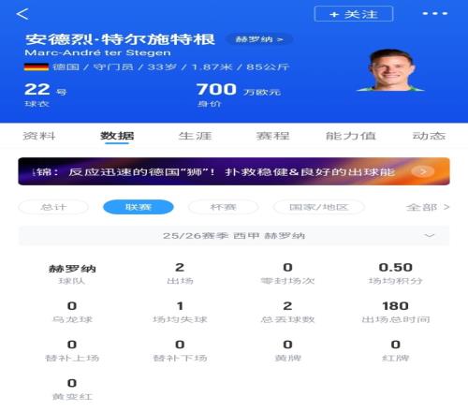The height and width of the screenshot is (412, 468).
Task: Tap the banner's orange arrow icon
Action: [x=423, y=171]
